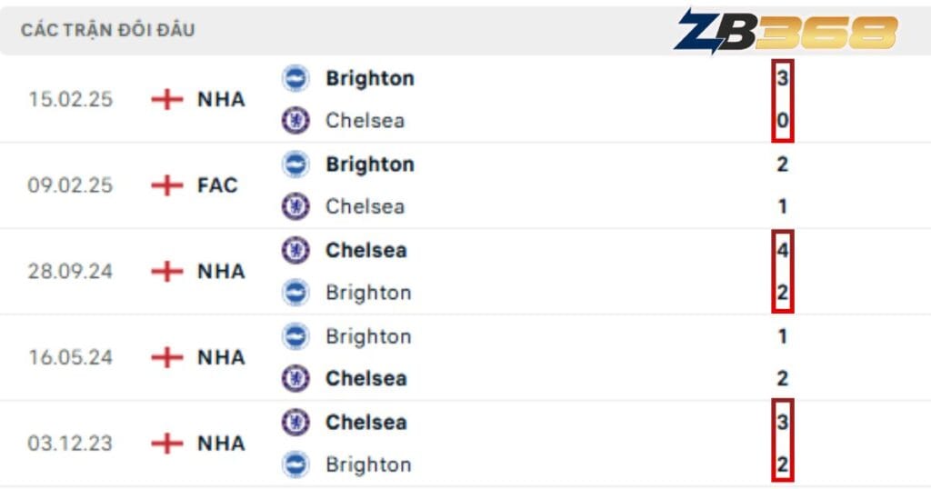Click Chelsea's score 4 in 28.09.24 match
The image size is (931, 489).
pos(783,250)
